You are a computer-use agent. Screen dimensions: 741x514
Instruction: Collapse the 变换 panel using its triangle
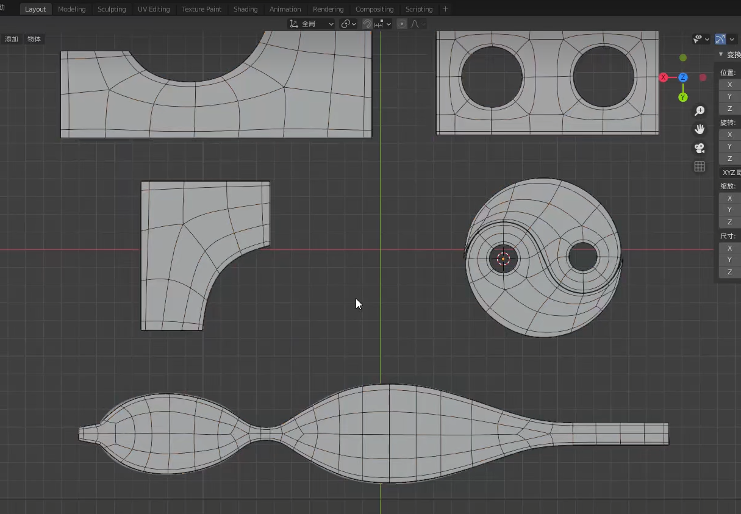point(721,54)
